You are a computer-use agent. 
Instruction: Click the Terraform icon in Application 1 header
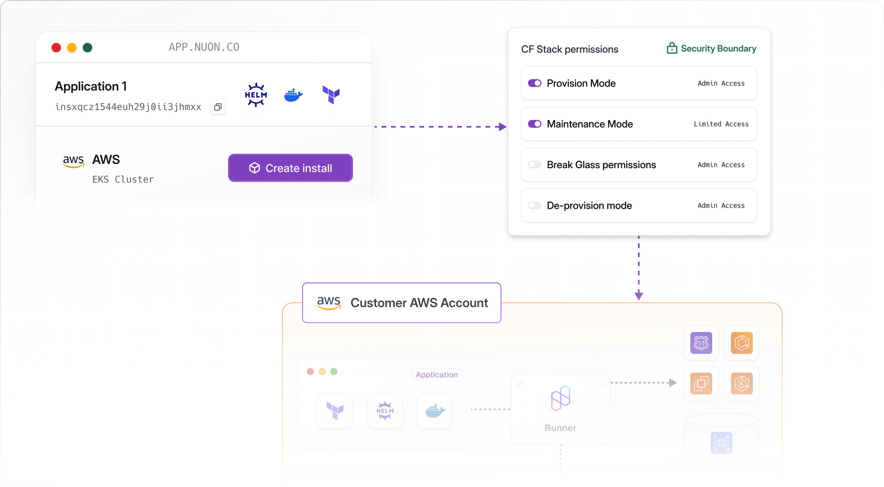331,95
